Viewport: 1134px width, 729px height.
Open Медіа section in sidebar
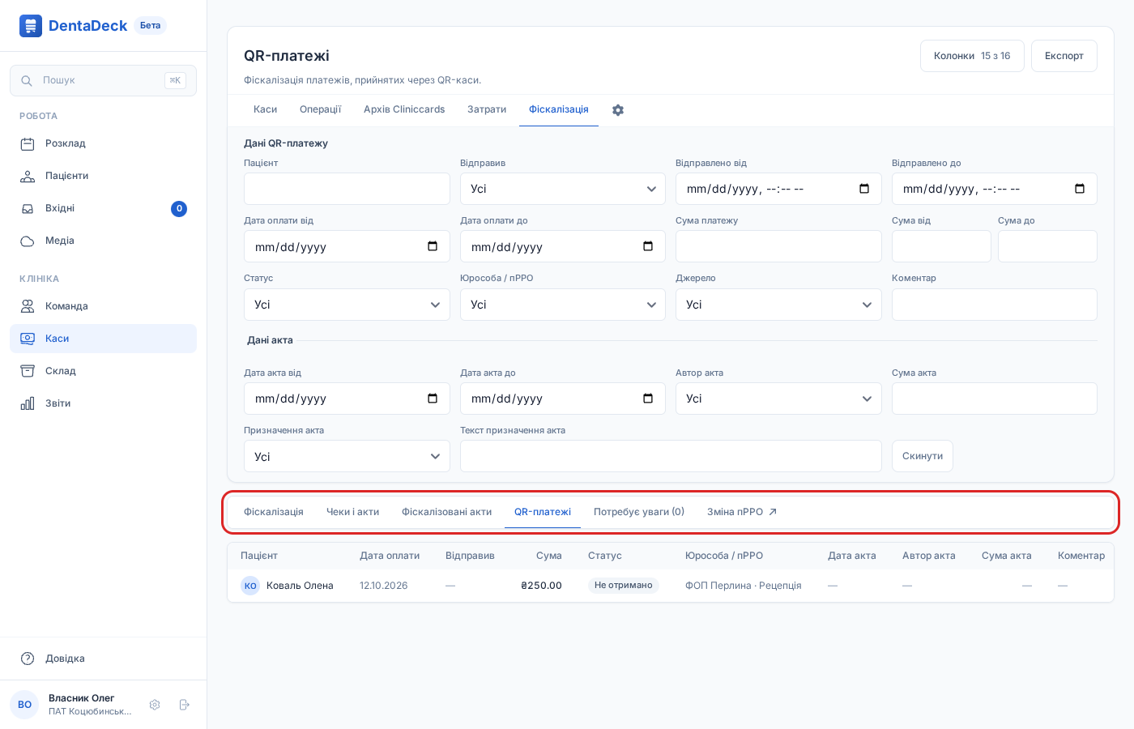[103, 241]
